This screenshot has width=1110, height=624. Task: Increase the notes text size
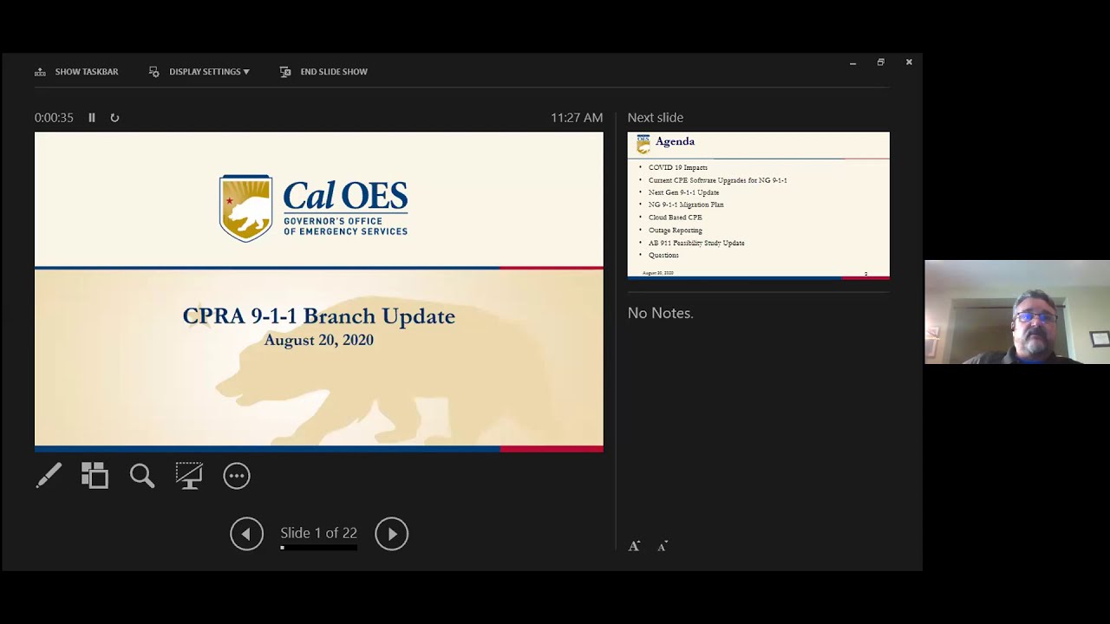tap(634, 546)
